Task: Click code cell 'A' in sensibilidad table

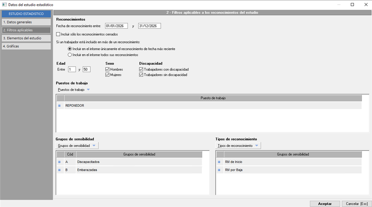Action: [x=70, y=162]
